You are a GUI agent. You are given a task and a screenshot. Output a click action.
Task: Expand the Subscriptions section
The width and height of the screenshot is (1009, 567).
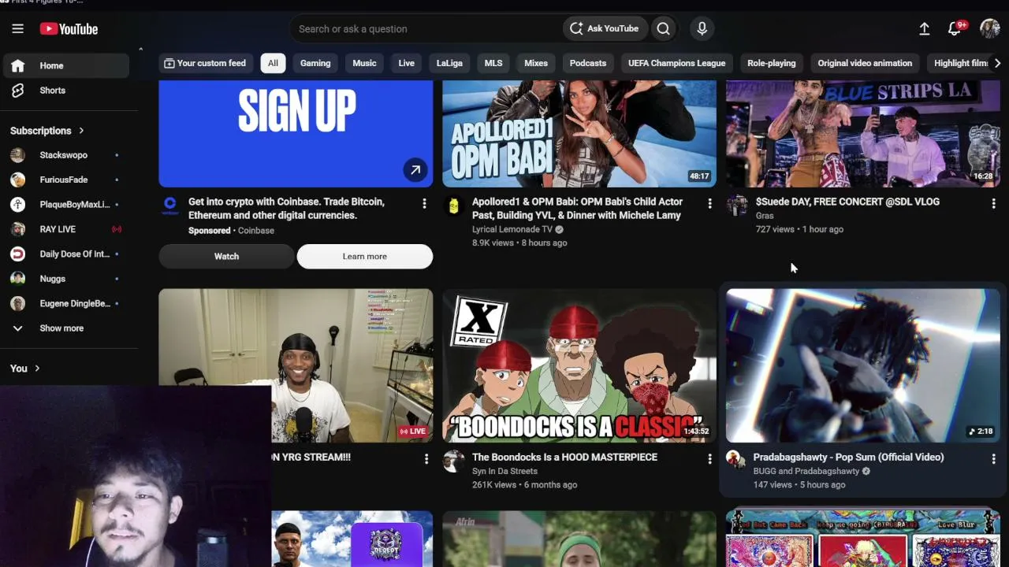pos(47,131)
